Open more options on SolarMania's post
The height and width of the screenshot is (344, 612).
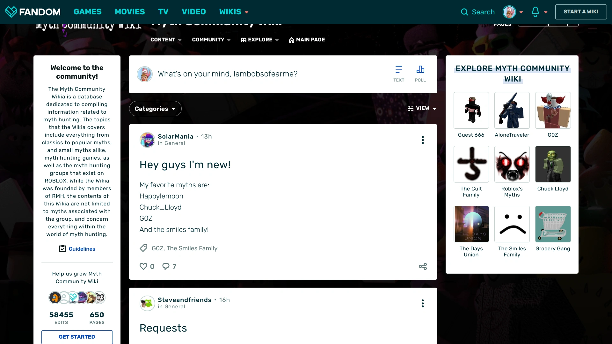(423, 140)
